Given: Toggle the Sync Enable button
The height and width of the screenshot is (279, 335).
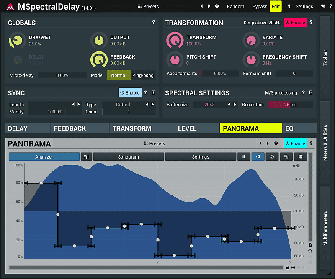Looking at the screenshot, I should [129, 92].
